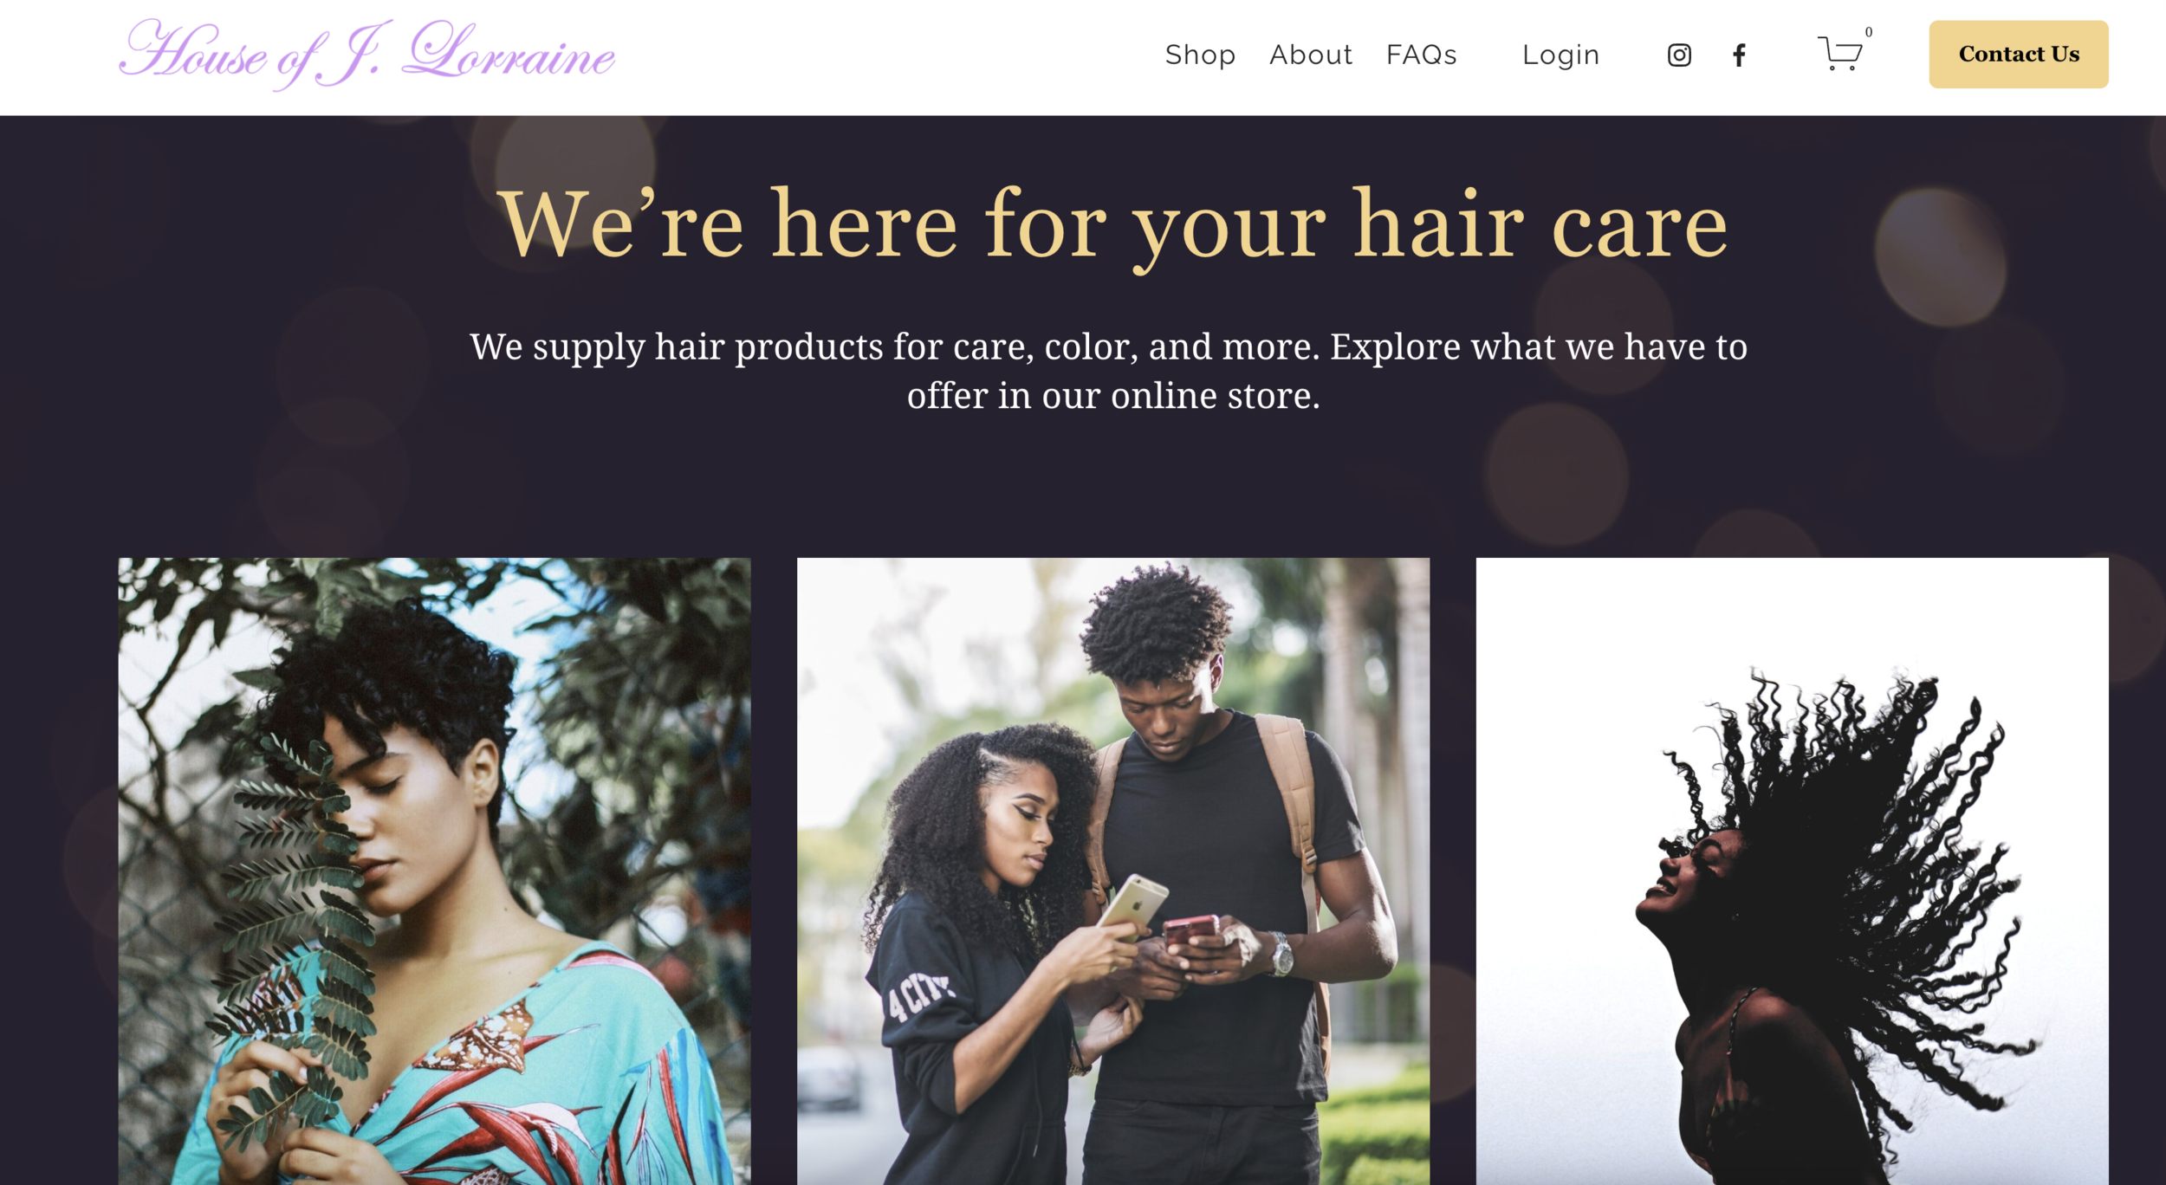Screen dimensions: 2166x1185
Task: Open the Instagram profile icon
Action: pos(1679,55)
